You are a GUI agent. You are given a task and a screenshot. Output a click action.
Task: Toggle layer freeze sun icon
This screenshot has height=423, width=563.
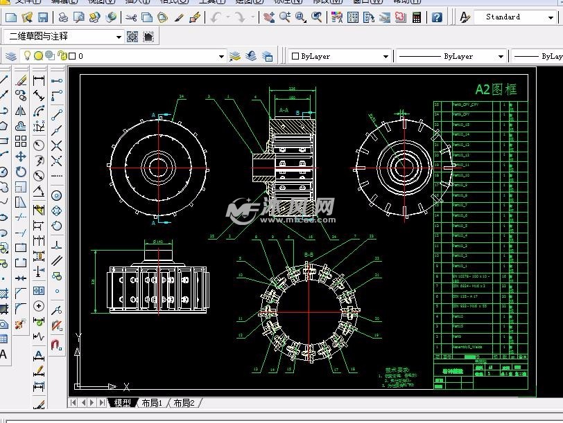tap(39, 56)
